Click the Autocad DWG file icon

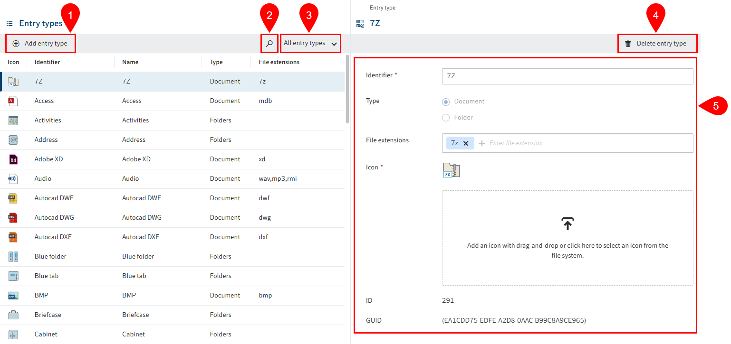[13, 218]
